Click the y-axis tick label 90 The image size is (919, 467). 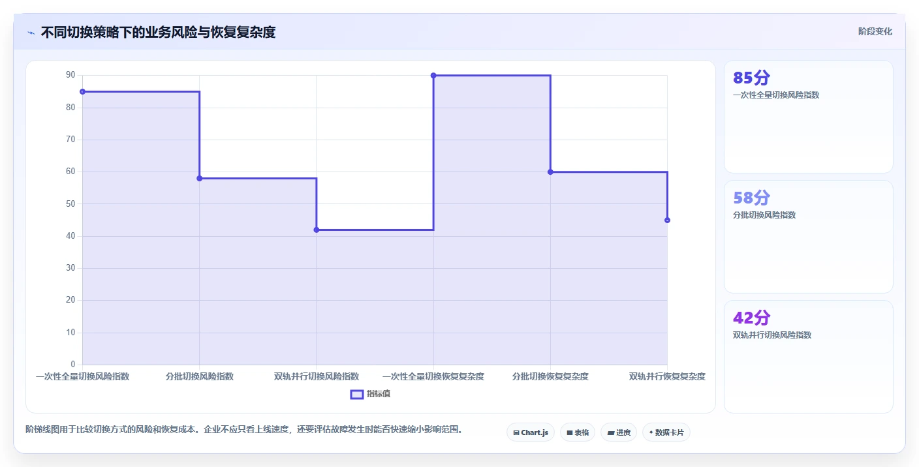70,75
